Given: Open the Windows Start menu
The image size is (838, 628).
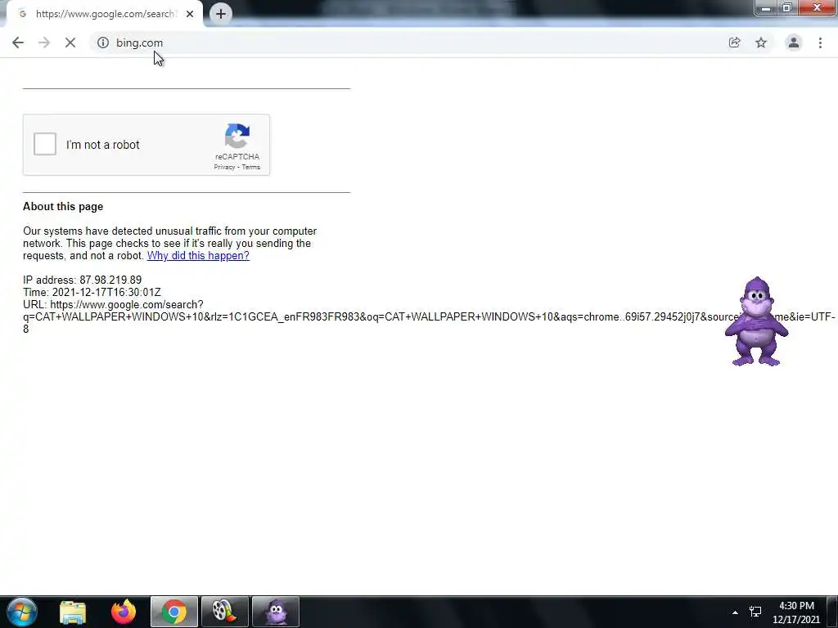Looking at the screenshot, I should 22,612.
